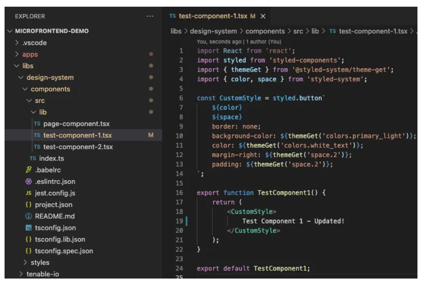This screenshot has height=284, width=422.
Task: Click TS icon in the breadcrumb path
Action: (x=332, y=31)
